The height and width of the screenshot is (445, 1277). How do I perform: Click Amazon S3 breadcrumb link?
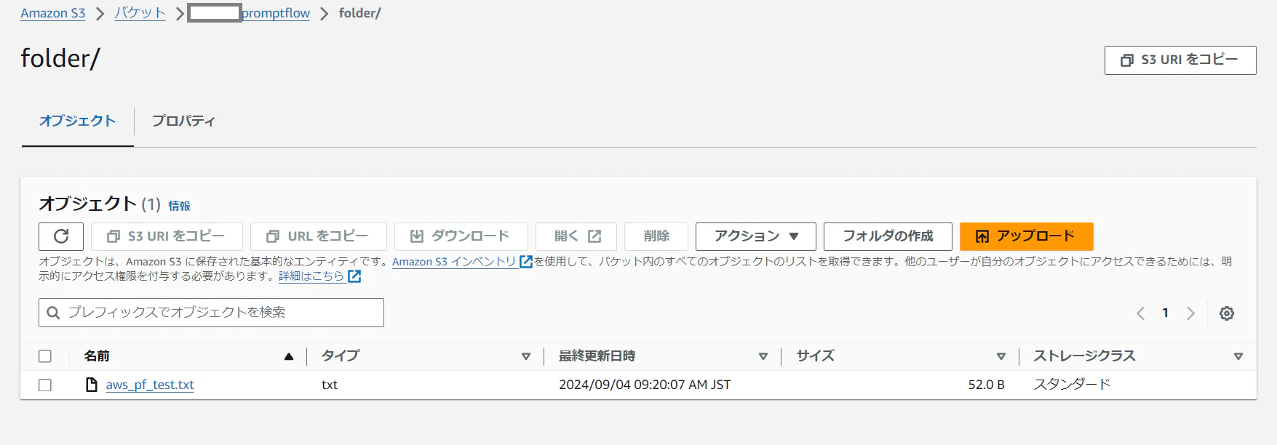point(53,13)
